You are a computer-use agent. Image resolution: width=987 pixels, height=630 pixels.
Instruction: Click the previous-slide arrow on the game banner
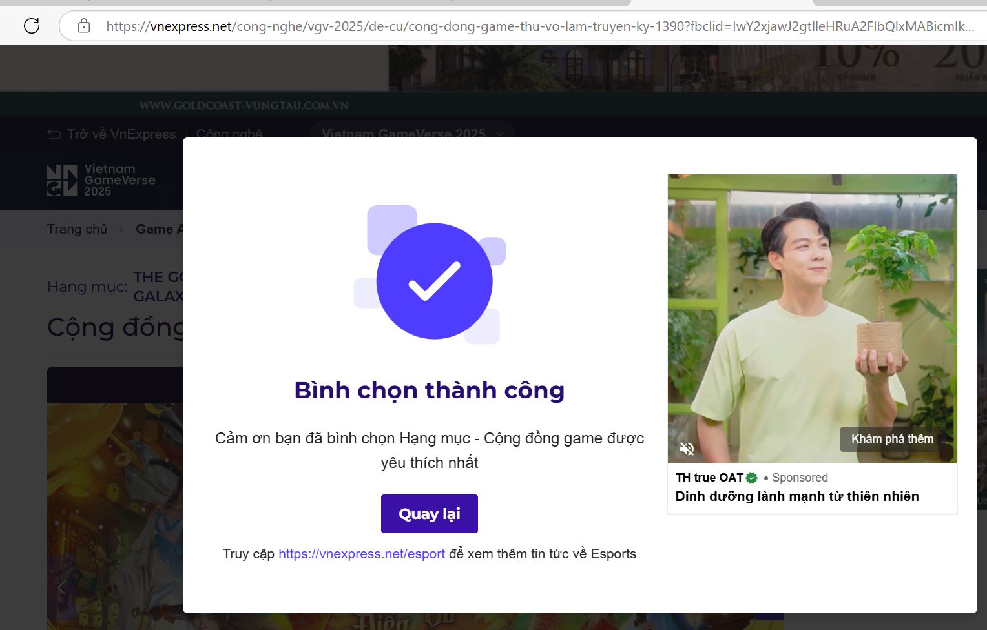tap(62, 587)
